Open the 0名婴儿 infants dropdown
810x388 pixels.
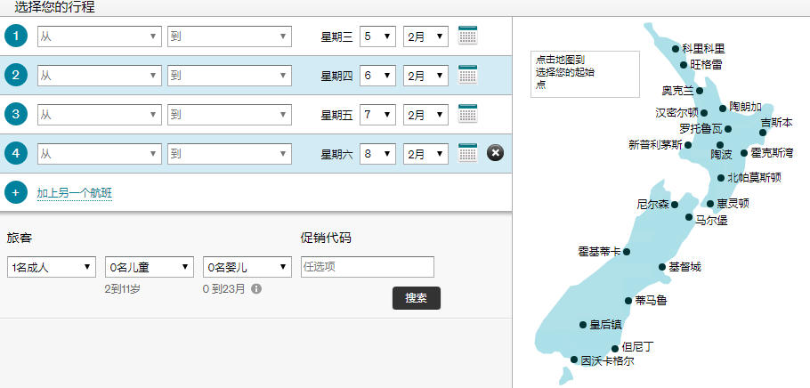pyautogui.click(x=247, y=267)
